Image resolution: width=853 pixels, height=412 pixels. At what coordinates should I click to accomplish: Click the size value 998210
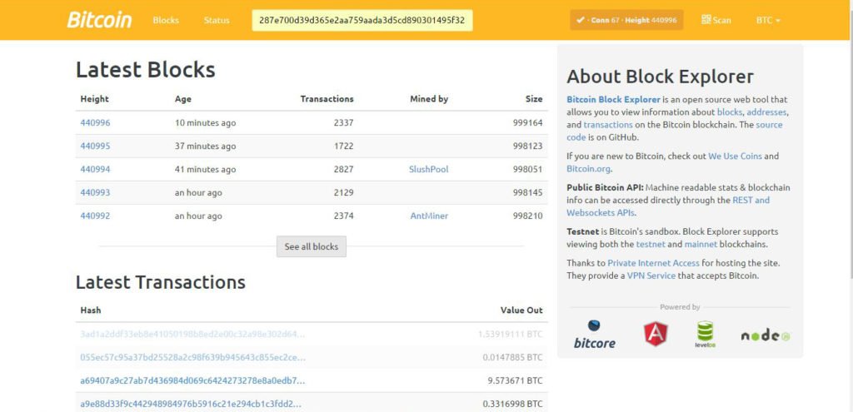[x=527, y=216]
